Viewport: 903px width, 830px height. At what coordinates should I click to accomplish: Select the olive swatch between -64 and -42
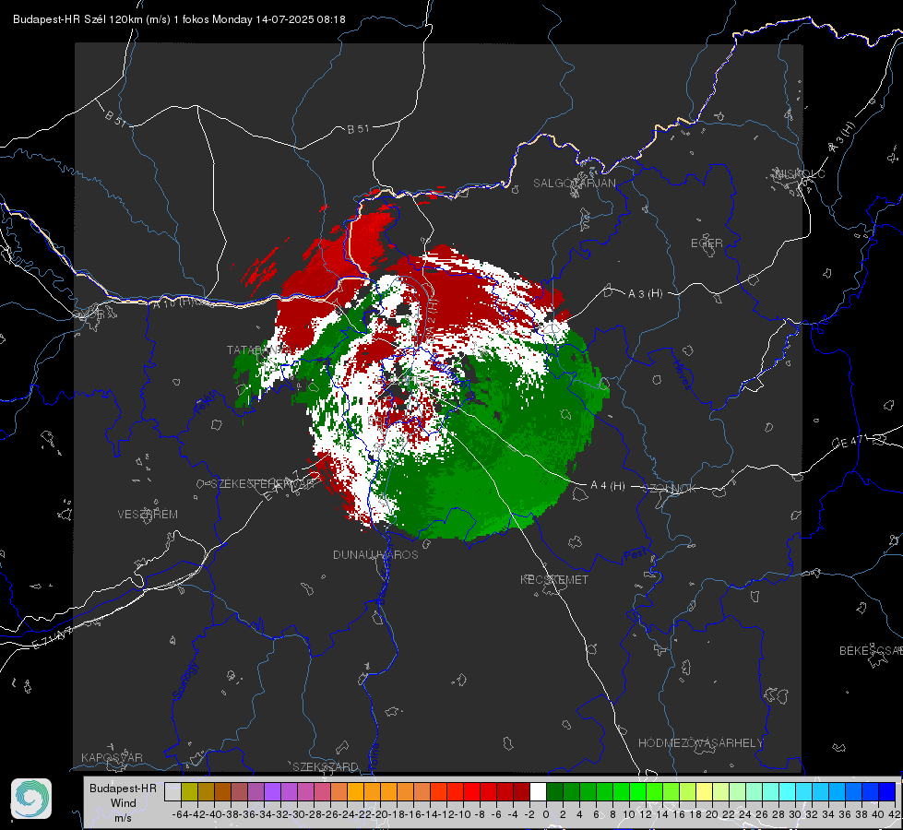[189, 792]
